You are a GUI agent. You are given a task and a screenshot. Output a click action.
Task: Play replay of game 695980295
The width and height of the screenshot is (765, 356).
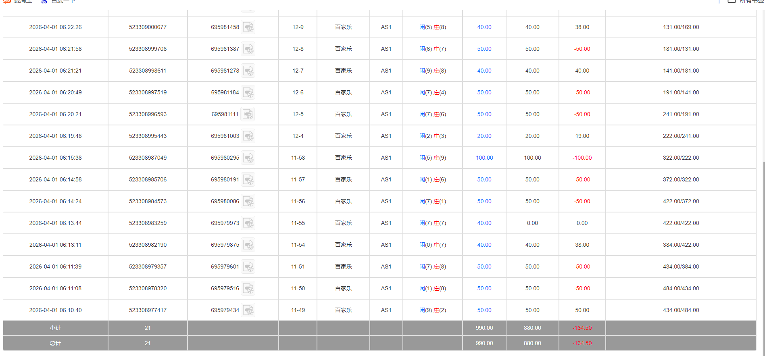(x=248, y=158)
